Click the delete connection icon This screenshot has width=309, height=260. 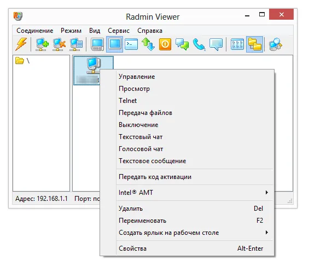click(x=59, y=44)
